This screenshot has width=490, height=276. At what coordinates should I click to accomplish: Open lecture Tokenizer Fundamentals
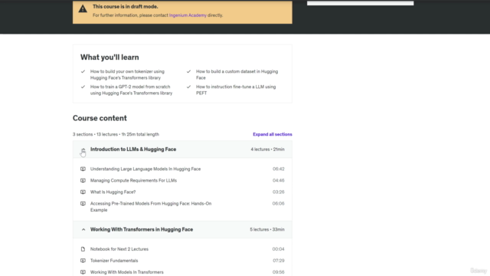114,261
